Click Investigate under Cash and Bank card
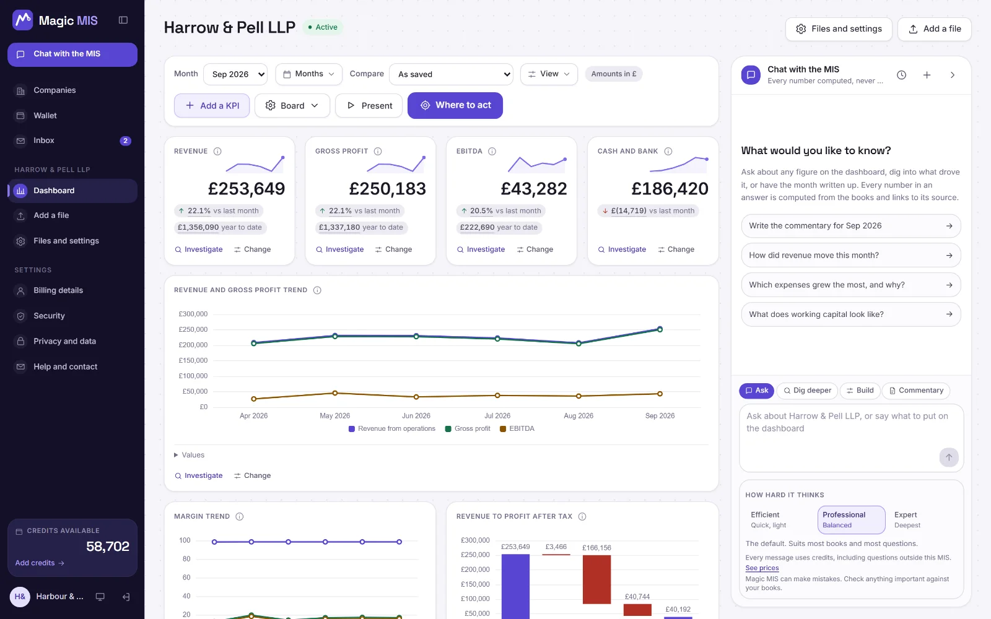This screenshot has height=619, width=991. click(622, 249)
